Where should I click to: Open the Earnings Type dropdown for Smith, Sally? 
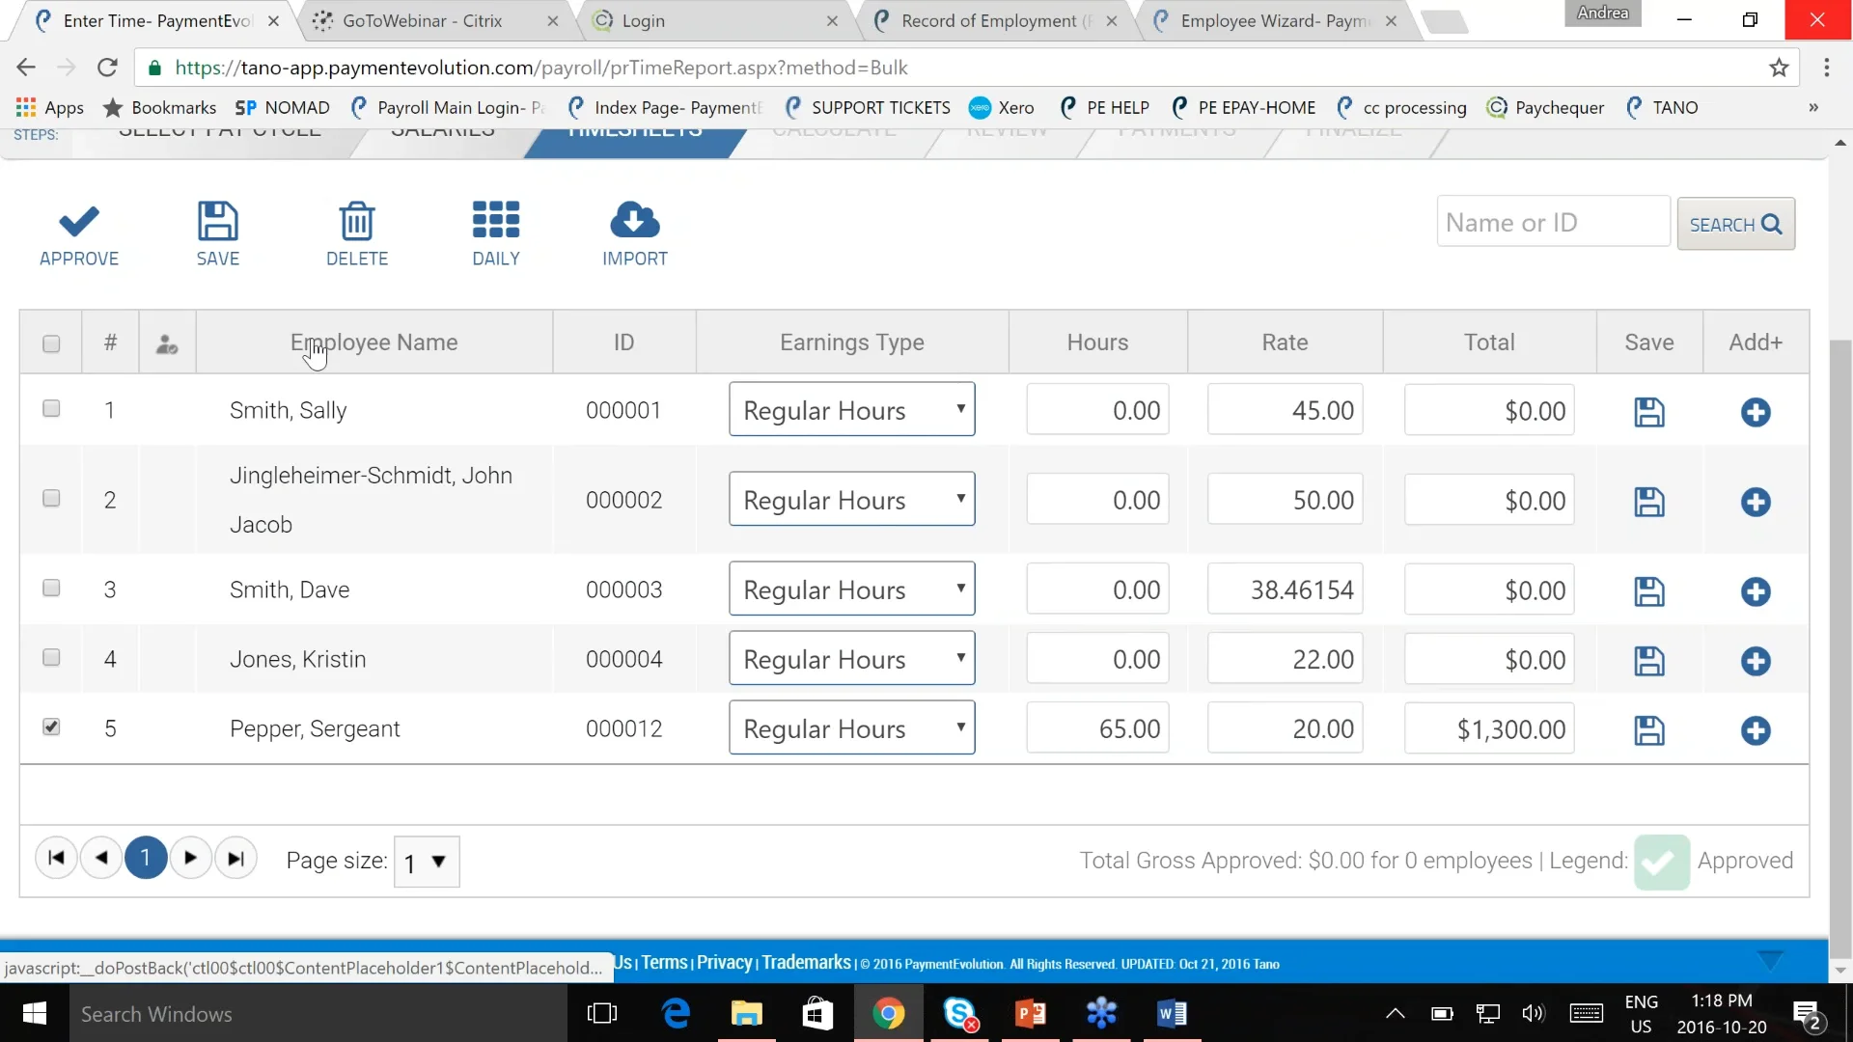click(851, 409)
